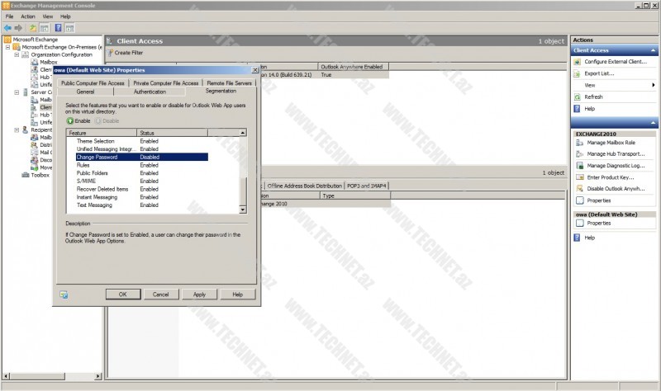Image resolution: width=661 pixels, height=391 pixels.
Task: Click the Enter Product Key icon
Action: 578,177
